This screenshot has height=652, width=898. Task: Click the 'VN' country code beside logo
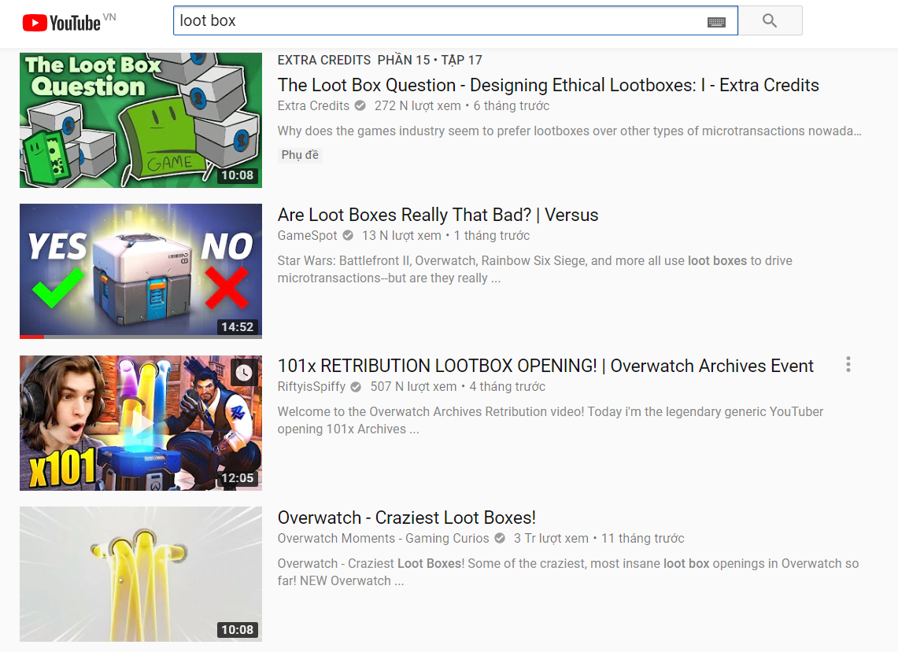(109, 17)
